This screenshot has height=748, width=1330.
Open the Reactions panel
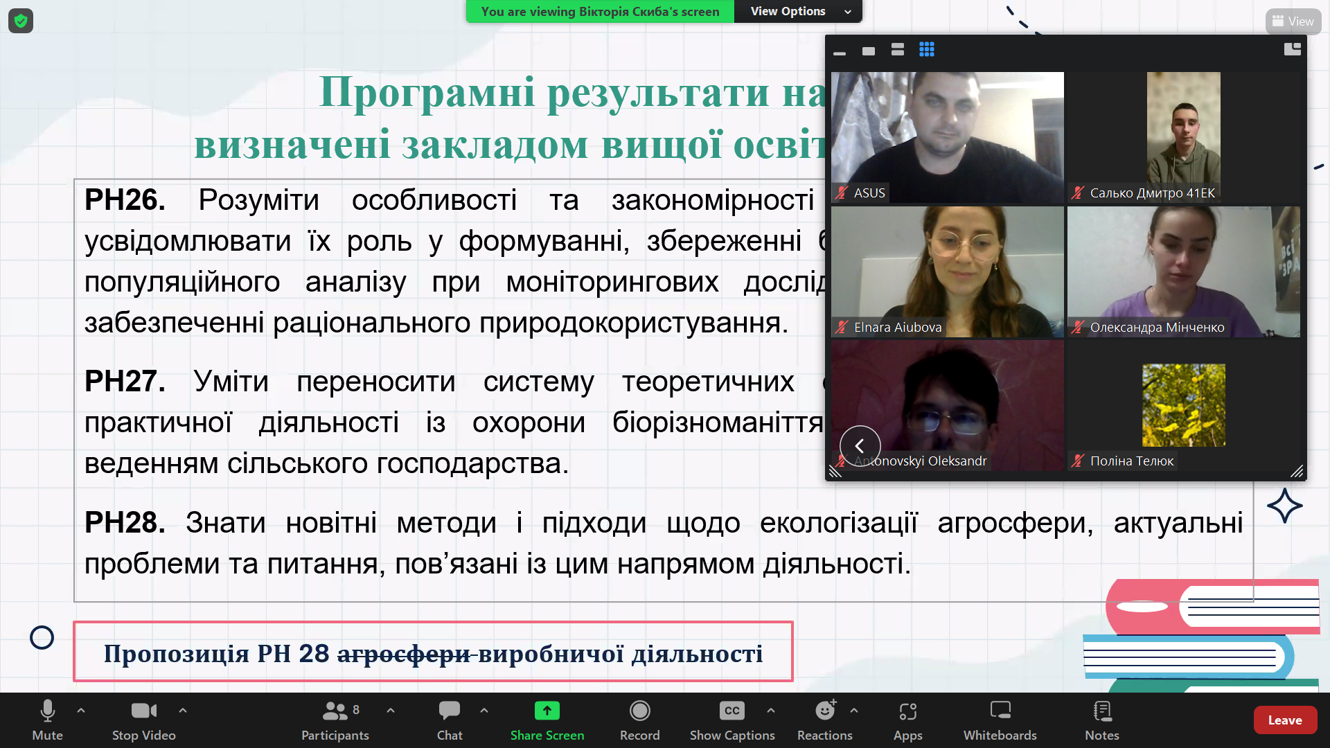824,720
